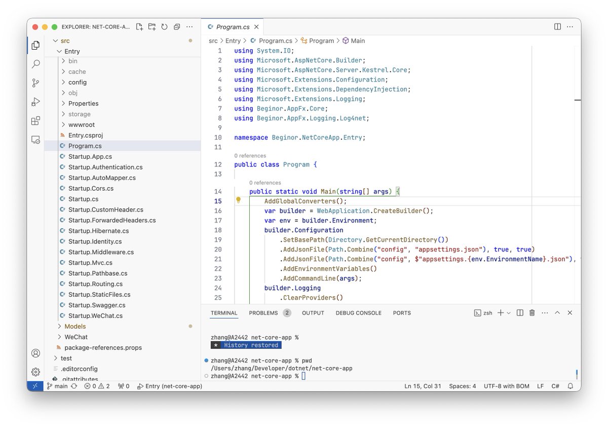Switch to the PORTS panel tab
Image resolution: width=608 pixels, height=427 pixels.
pyautogui.click(x=402, y=313)
